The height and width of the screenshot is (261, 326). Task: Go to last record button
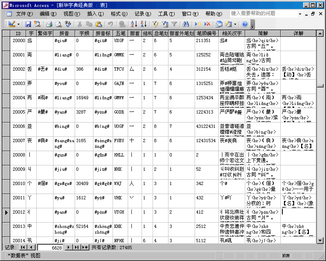(x=77, y=248)
